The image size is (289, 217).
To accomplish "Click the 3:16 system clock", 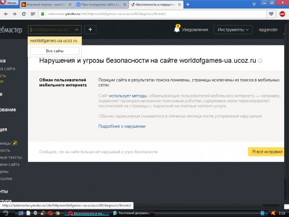I will tap(282, 213).
